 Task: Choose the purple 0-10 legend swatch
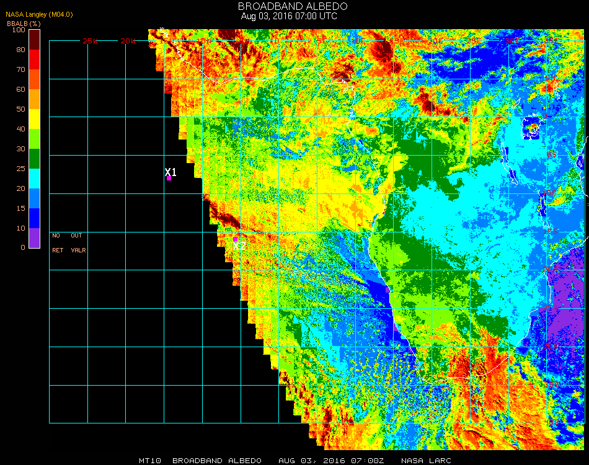pos(35,237)
